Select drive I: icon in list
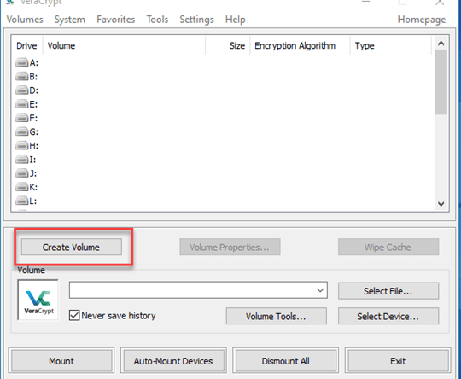The image size is (461, 379). click(x=21, y=160)
